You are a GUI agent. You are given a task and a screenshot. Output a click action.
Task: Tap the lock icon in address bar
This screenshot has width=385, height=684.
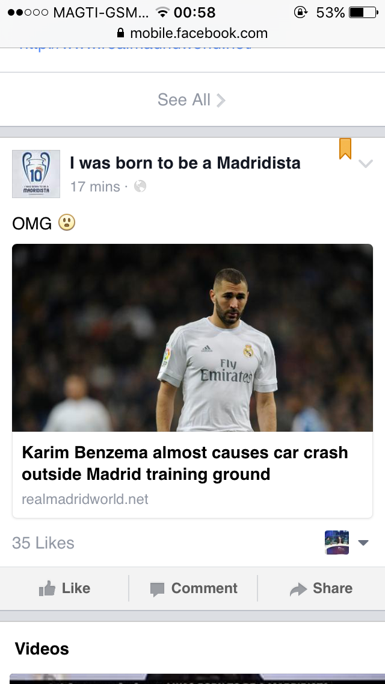[x=120, y=33]
